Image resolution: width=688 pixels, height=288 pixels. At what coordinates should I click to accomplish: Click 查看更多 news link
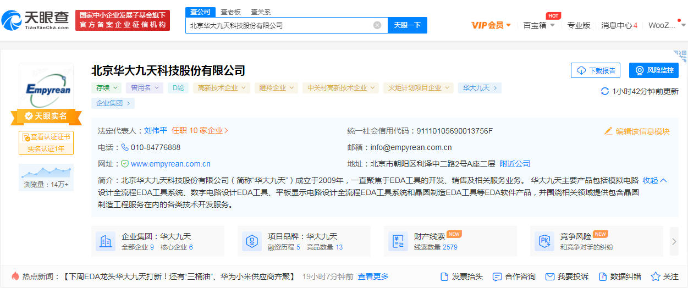tap(373, 276)
